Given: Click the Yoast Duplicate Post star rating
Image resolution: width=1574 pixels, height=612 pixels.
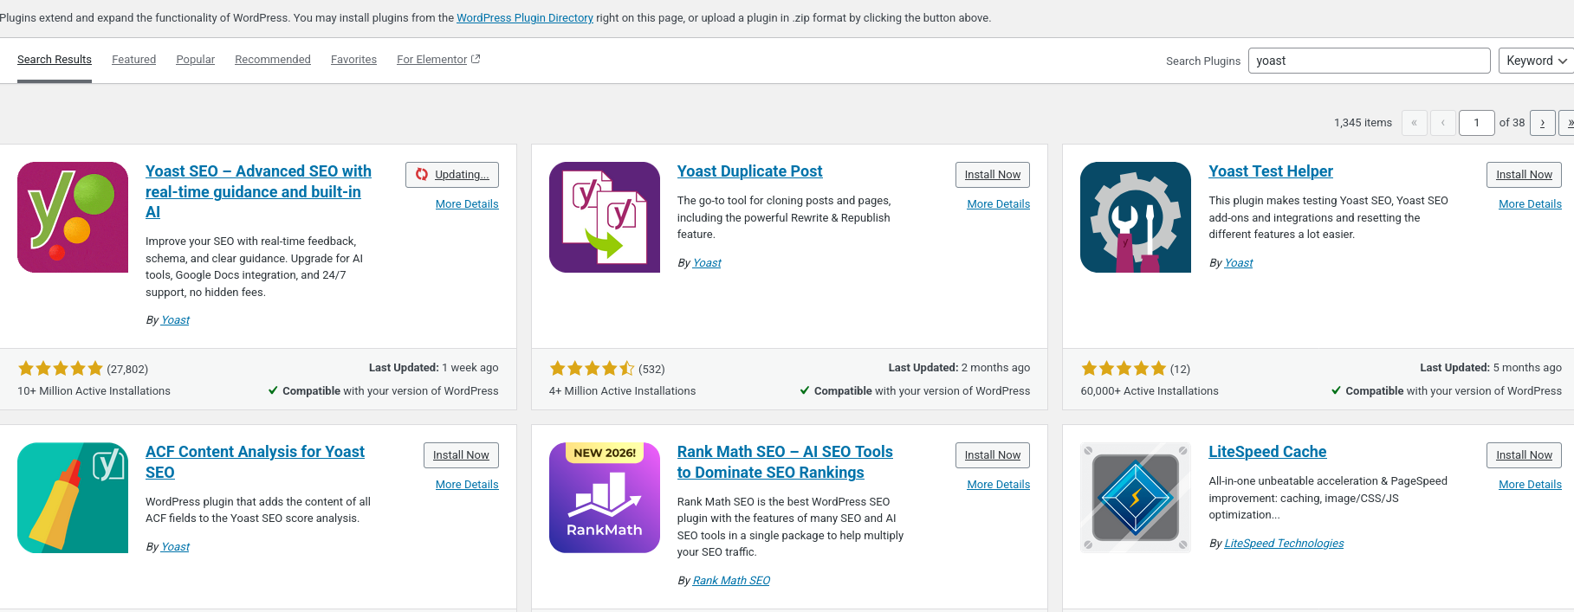Looking at the screenshot, I should (593, 369).
